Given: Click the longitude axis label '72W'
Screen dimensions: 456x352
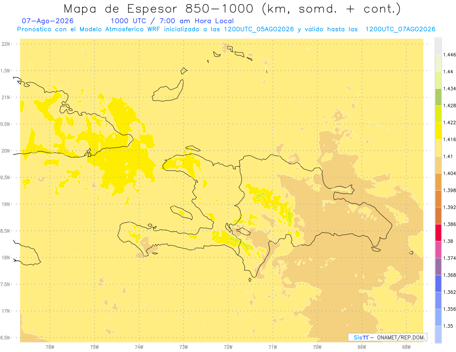Looking at the screenshot, I should (228, 347).
